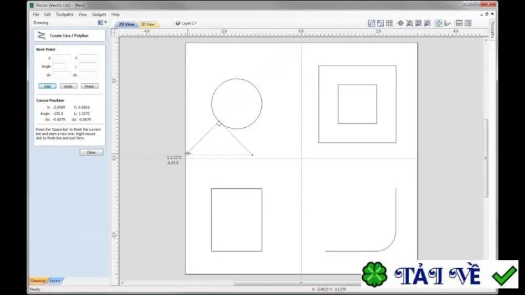Click the horizontal scrollbar left arrow

(x=122, y=283)
